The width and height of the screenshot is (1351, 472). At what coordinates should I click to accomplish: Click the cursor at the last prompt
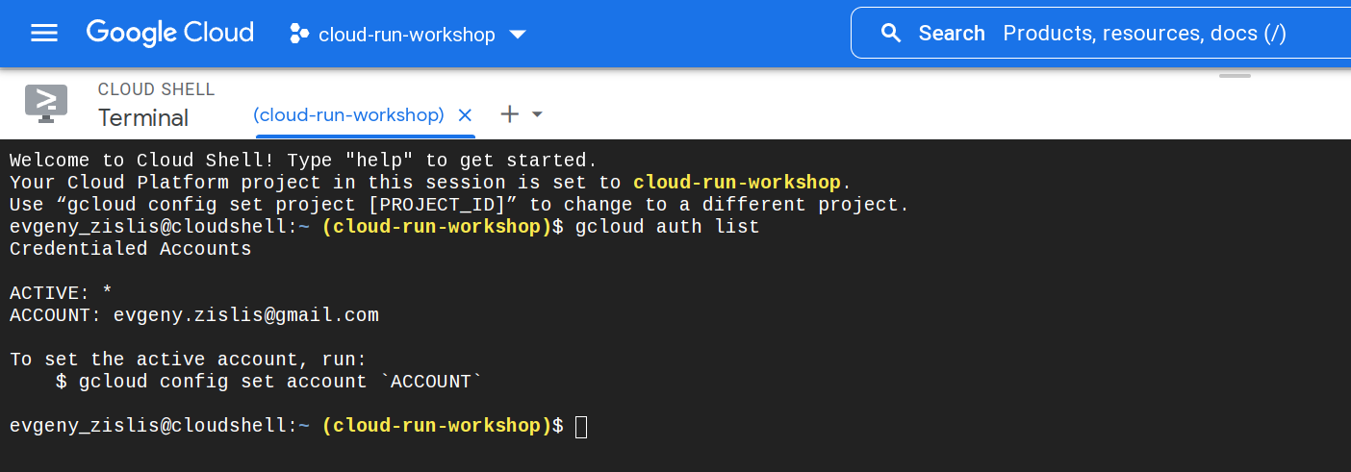pyautogui.click(x=580, y=426)
